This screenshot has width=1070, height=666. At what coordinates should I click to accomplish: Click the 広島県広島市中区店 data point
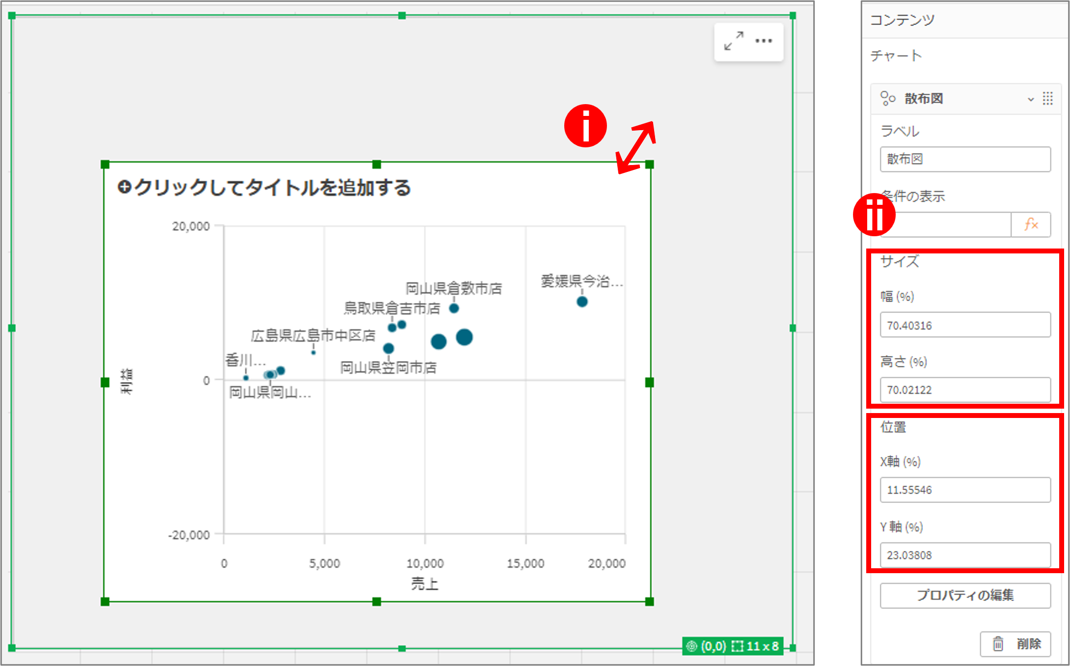[x=313, y=353]
